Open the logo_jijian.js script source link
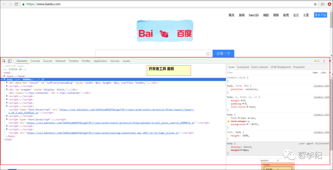The height and width of the screenshot is (170, 333). pyautogui.click(x=103, y=133)
